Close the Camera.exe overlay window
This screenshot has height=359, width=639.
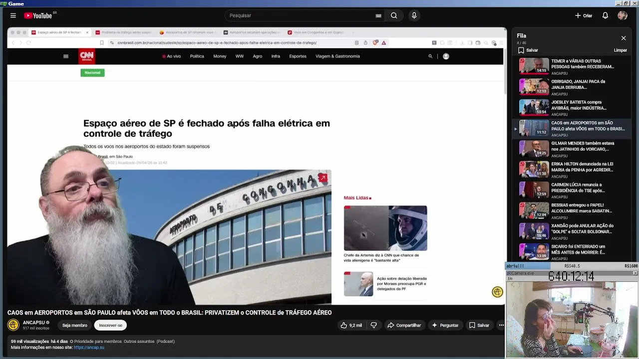(635, 273)
